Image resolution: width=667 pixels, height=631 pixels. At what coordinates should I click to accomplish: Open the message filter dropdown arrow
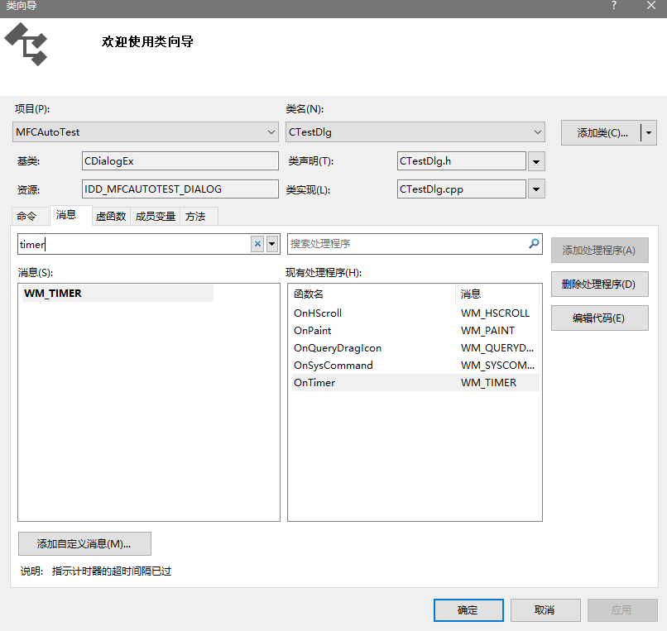pos(272,244)
